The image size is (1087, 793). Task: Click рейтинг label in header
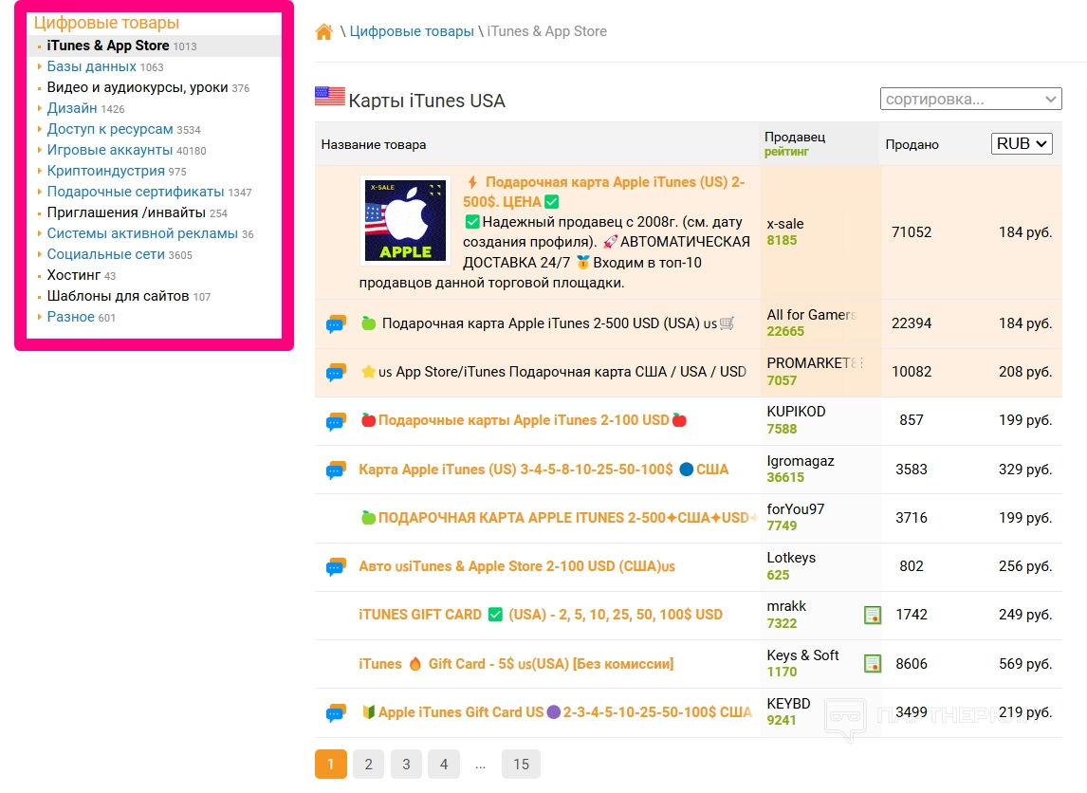(x=786, y=152)
